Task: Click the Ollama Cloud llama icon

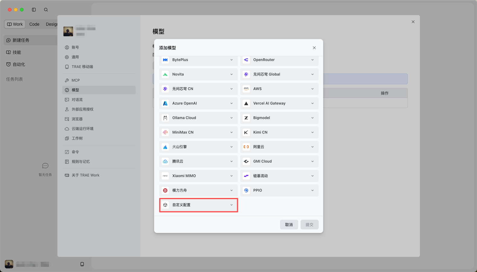Action: point(165,118)
